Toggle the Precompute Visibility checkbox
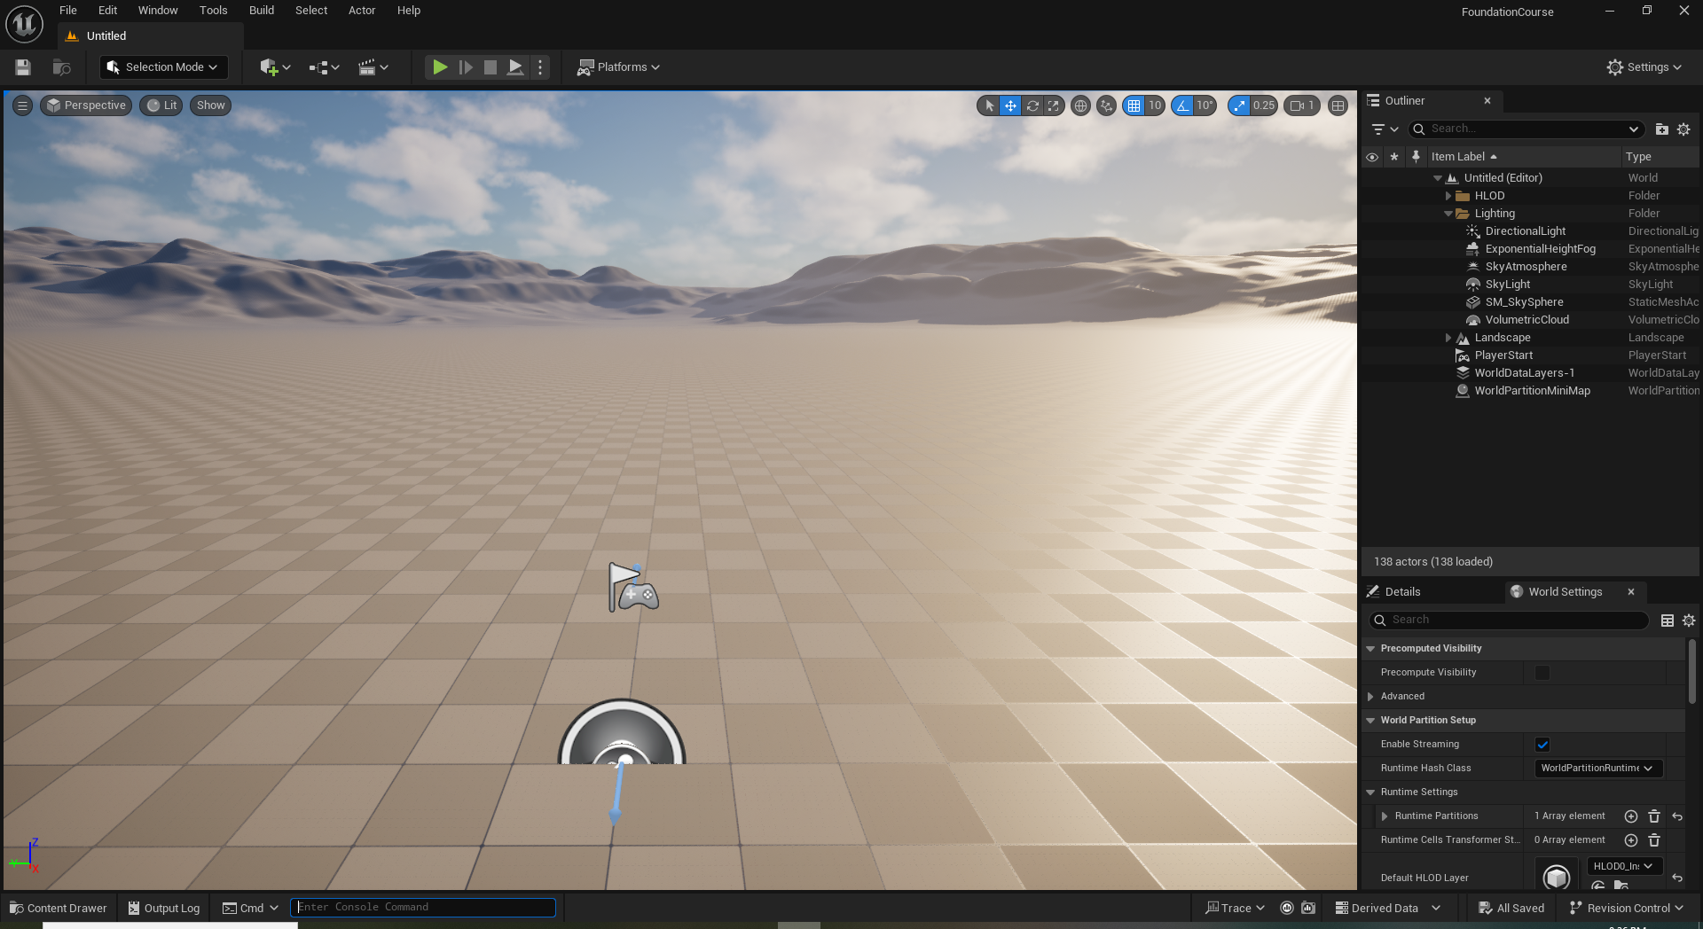Image resolution: width=1703 pixels, height=929 pixels. [x=1542, y=673]
